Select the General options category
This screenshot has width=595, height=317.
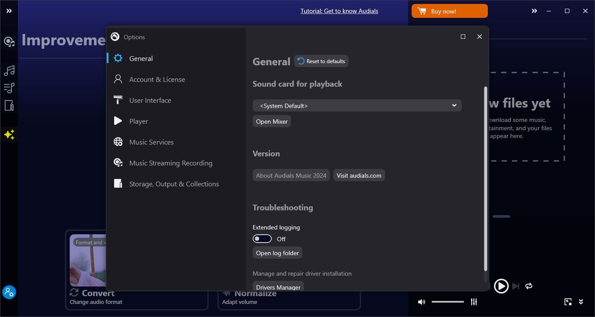[176, 58]
